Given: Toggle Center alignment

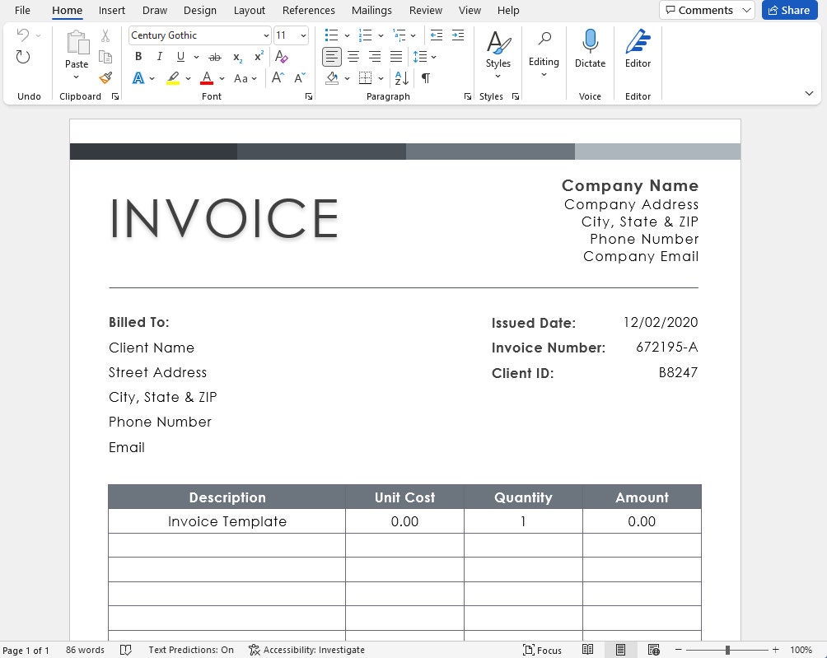Looking at the screenshot, I should click(x=353, y=57).
